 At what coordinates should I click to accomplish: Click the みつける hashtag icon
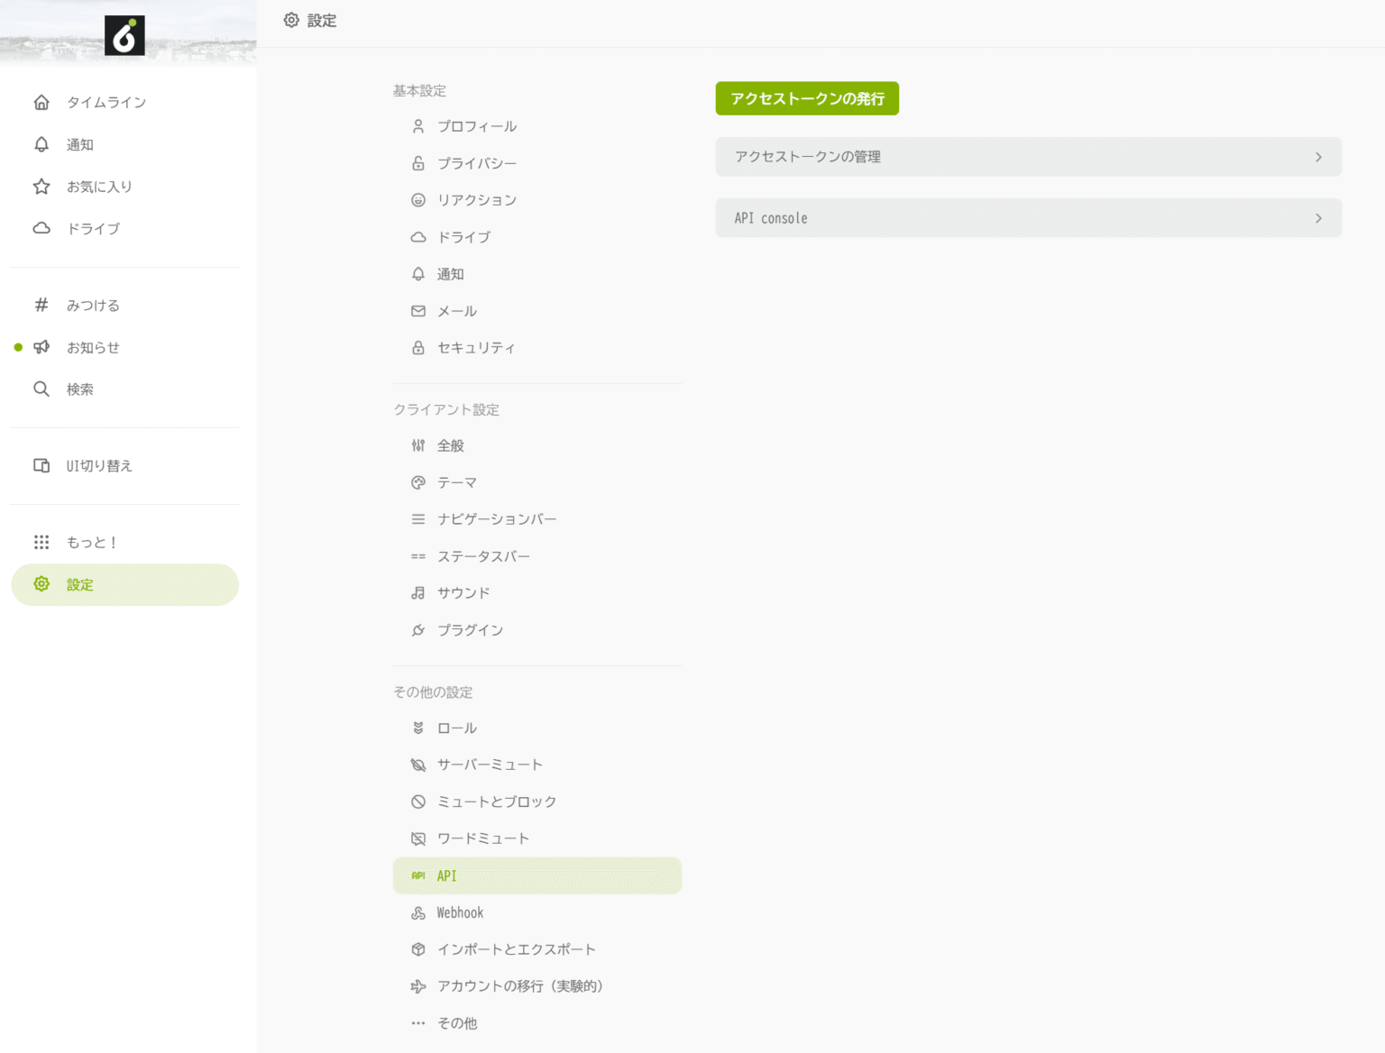[41, 305]
